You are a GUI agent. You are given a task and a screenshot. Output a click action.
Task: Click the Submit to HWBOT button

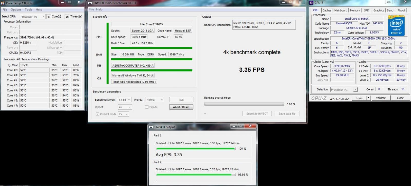point(257,113)
